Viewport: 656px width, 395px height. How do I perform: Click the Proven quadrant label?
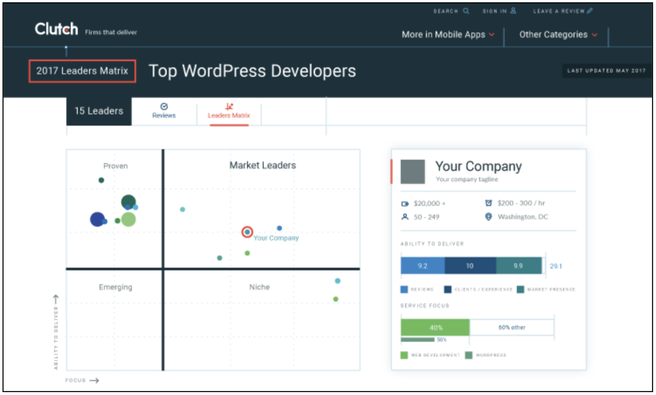(116, 166)
